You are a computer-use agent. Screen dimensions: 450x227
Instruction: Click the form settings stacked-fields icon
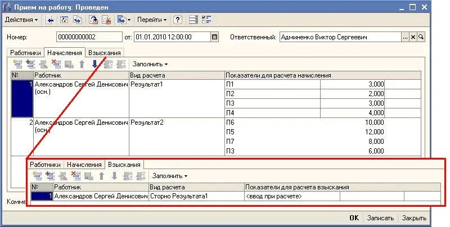coord(193,20)
